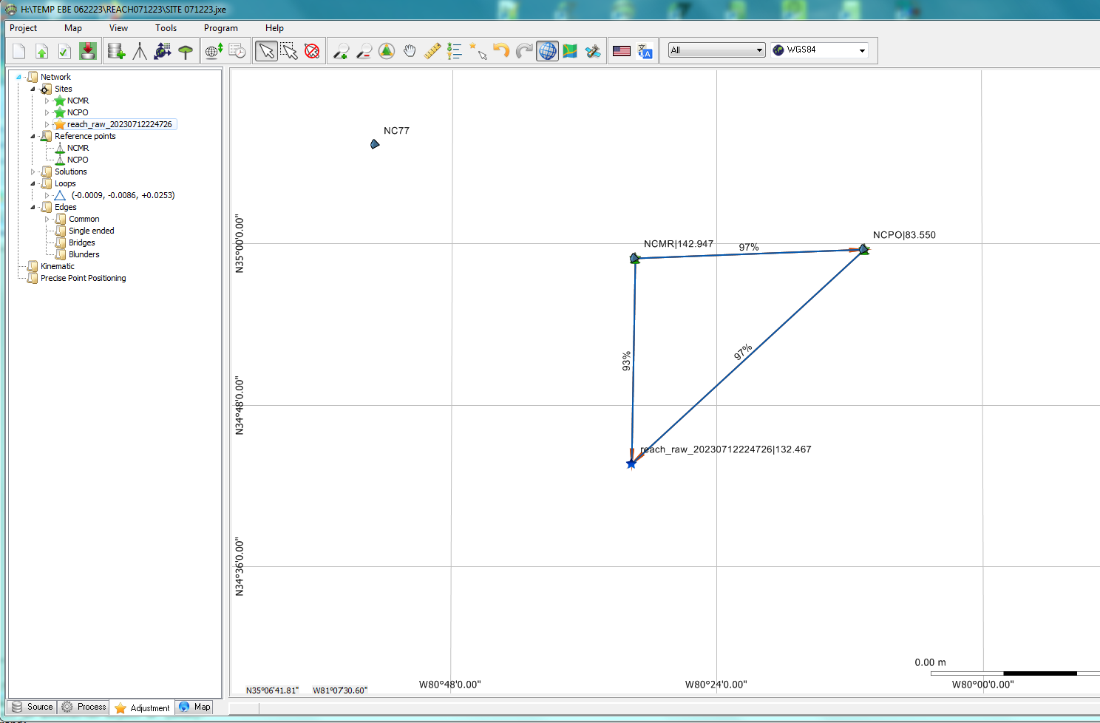The width and height of the screenshot is (1100, 723).
Task: Click the NCPO station marker on map
Action: pyautogui.click(x=863, y=250)
